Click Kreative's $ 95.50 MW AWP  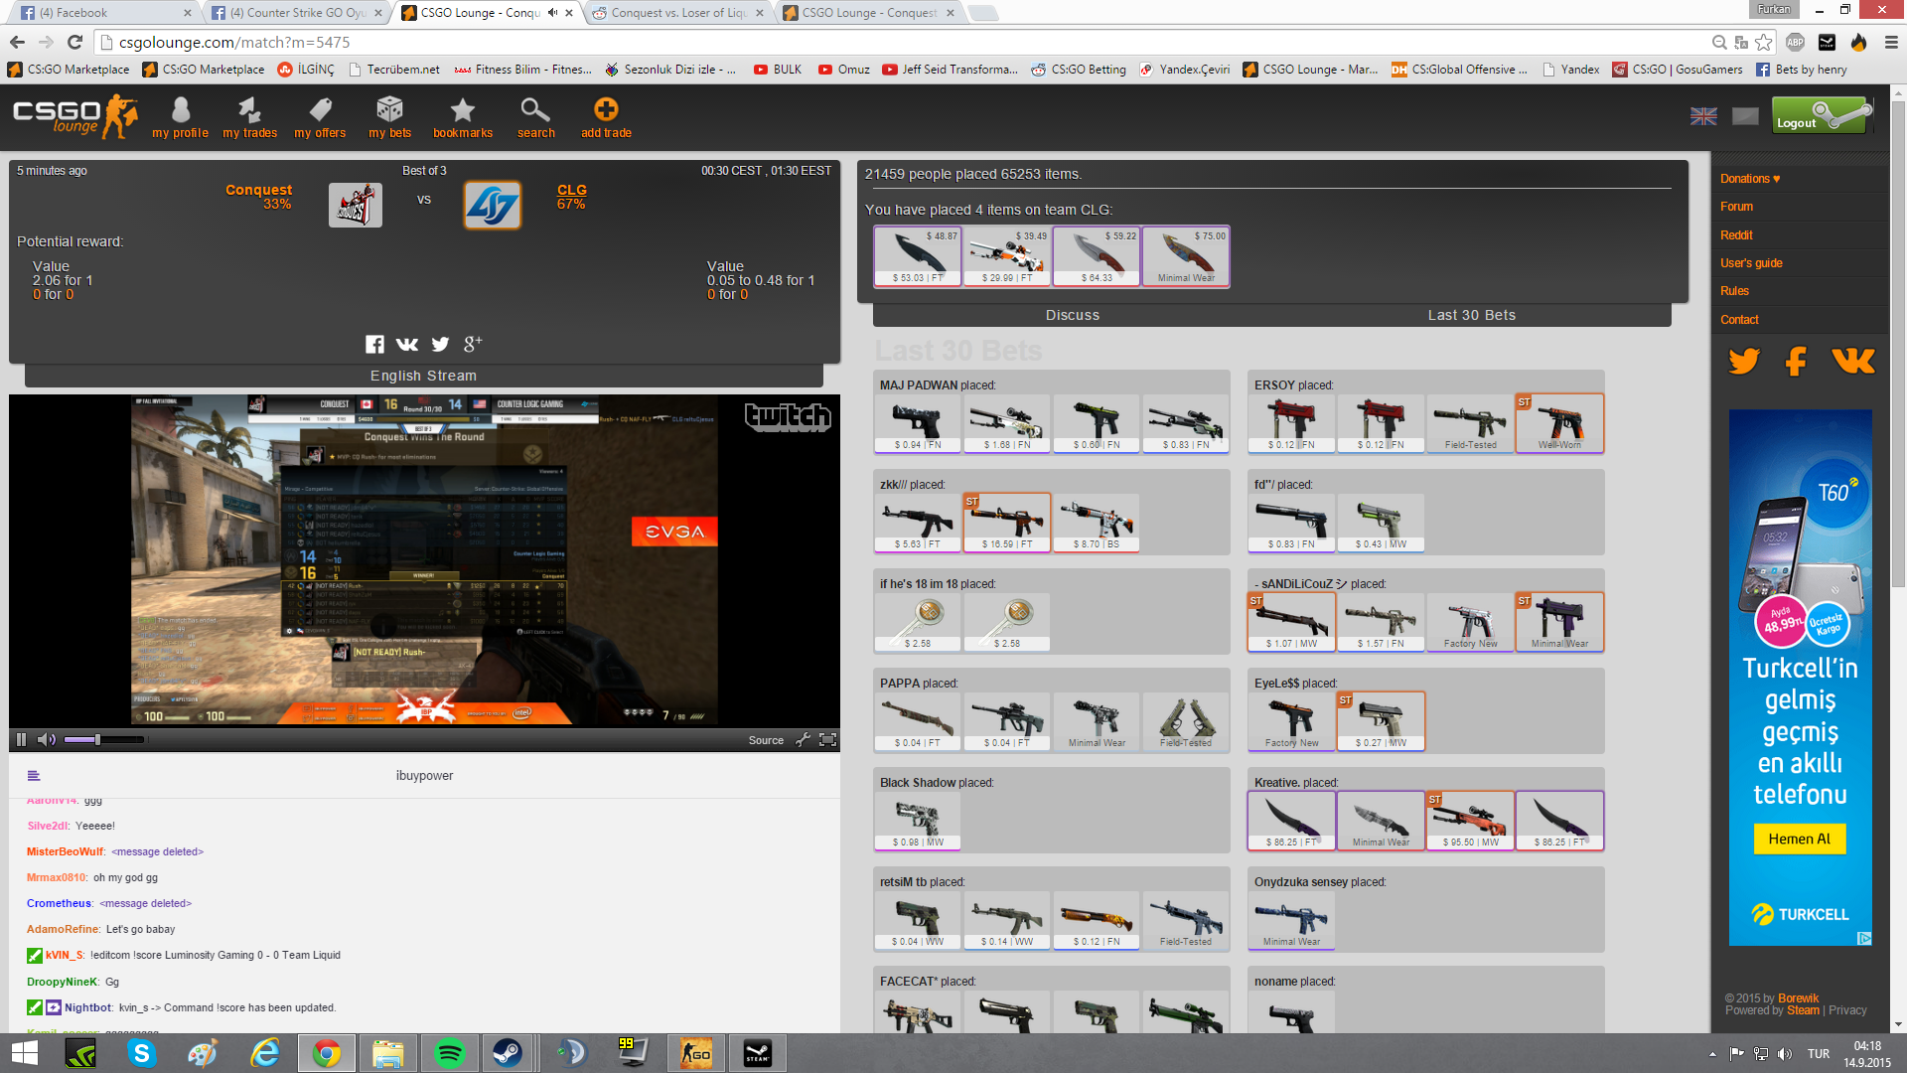pyautogui.click(x=1470, y=821)
